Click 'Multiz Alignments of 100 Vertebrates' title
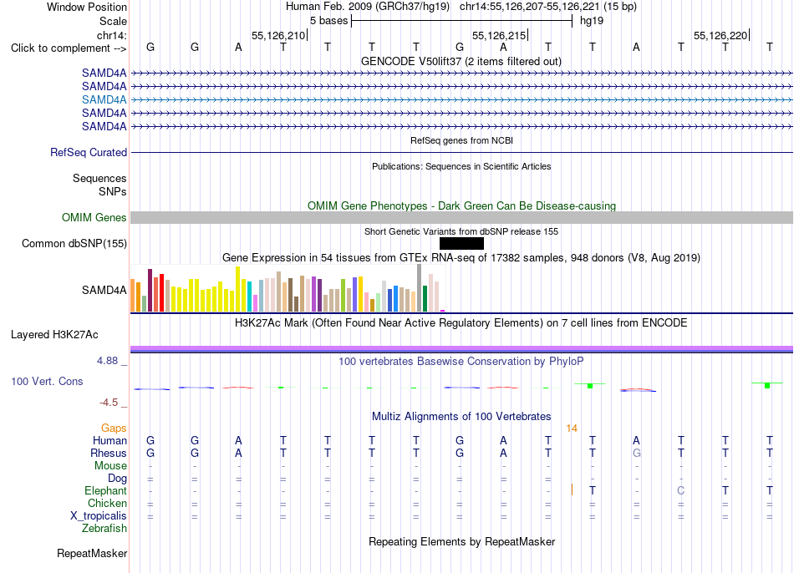Viewport: 794px width, 573px height. click(461, 417)
